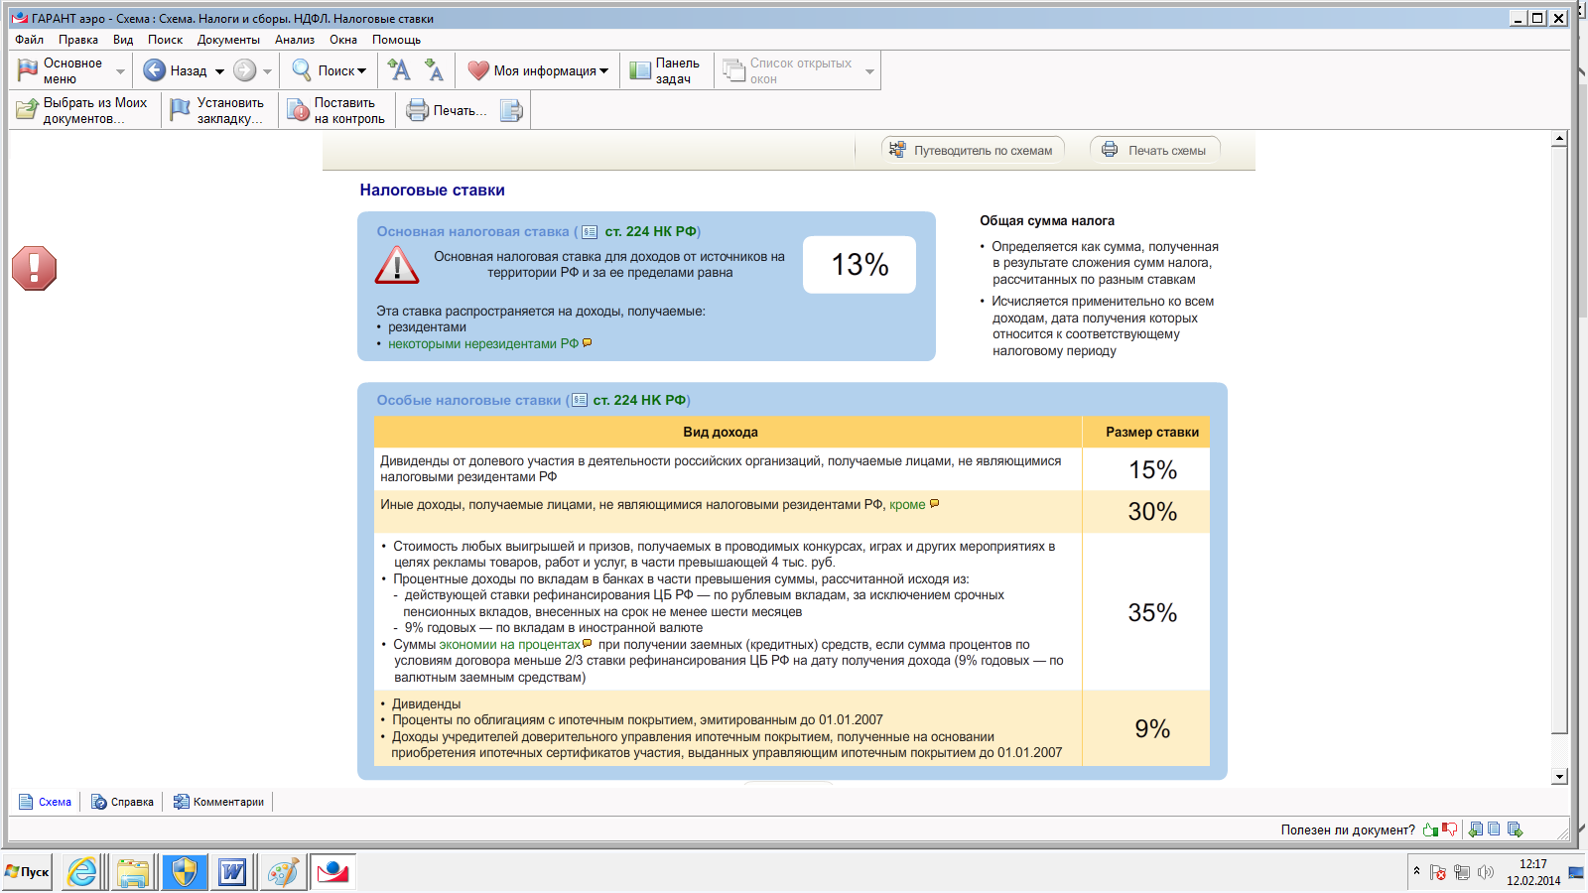Switch to the Справка tab
The image size is (1588, 893).
coord(122,802)
